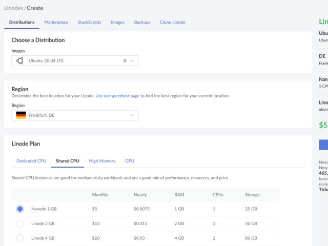Expand the Region dropdown chevron

click(132, 115)
